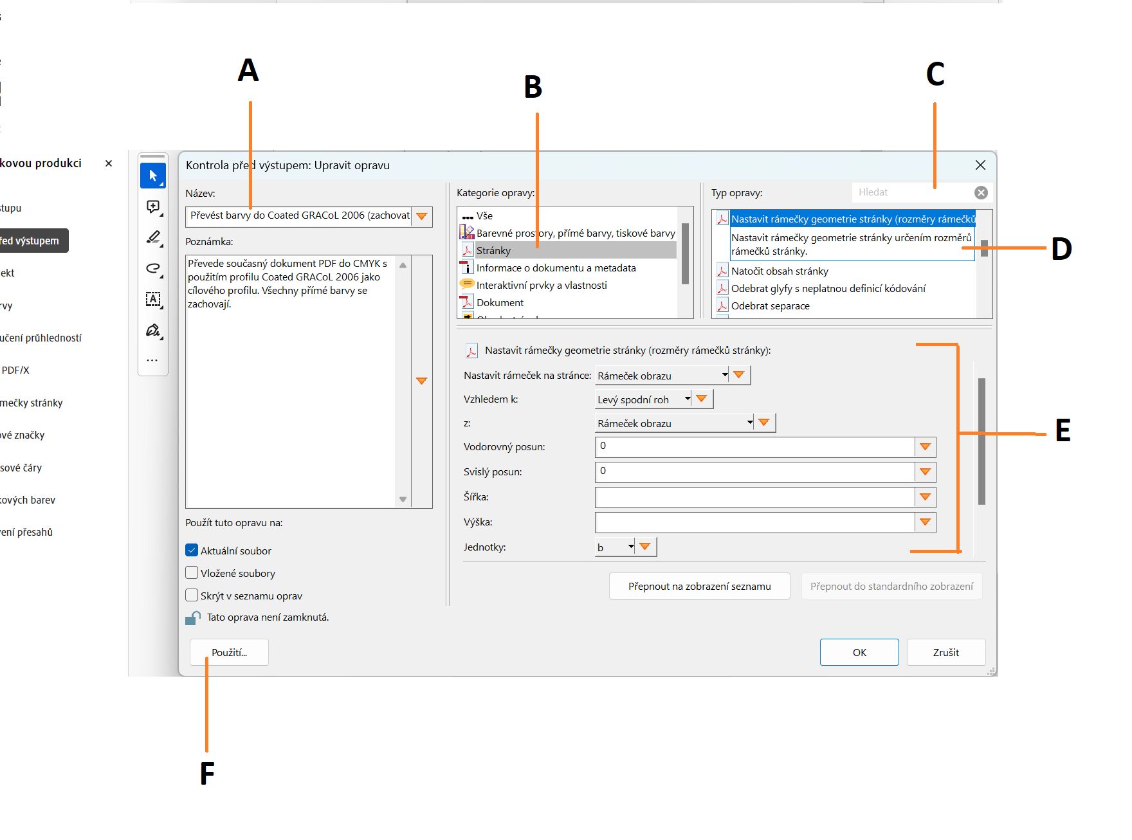This screenshot has height=840, width=1132.
Task: Click Poznámka scroll up arrow
Action: 403,265
